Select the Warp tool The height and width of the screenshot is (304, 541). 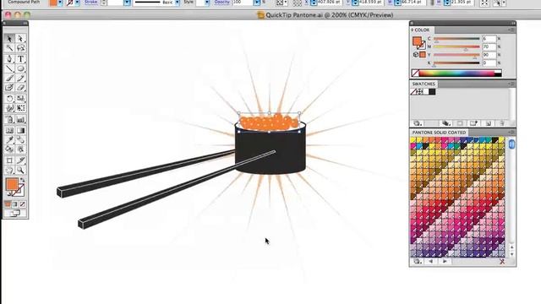9,108
